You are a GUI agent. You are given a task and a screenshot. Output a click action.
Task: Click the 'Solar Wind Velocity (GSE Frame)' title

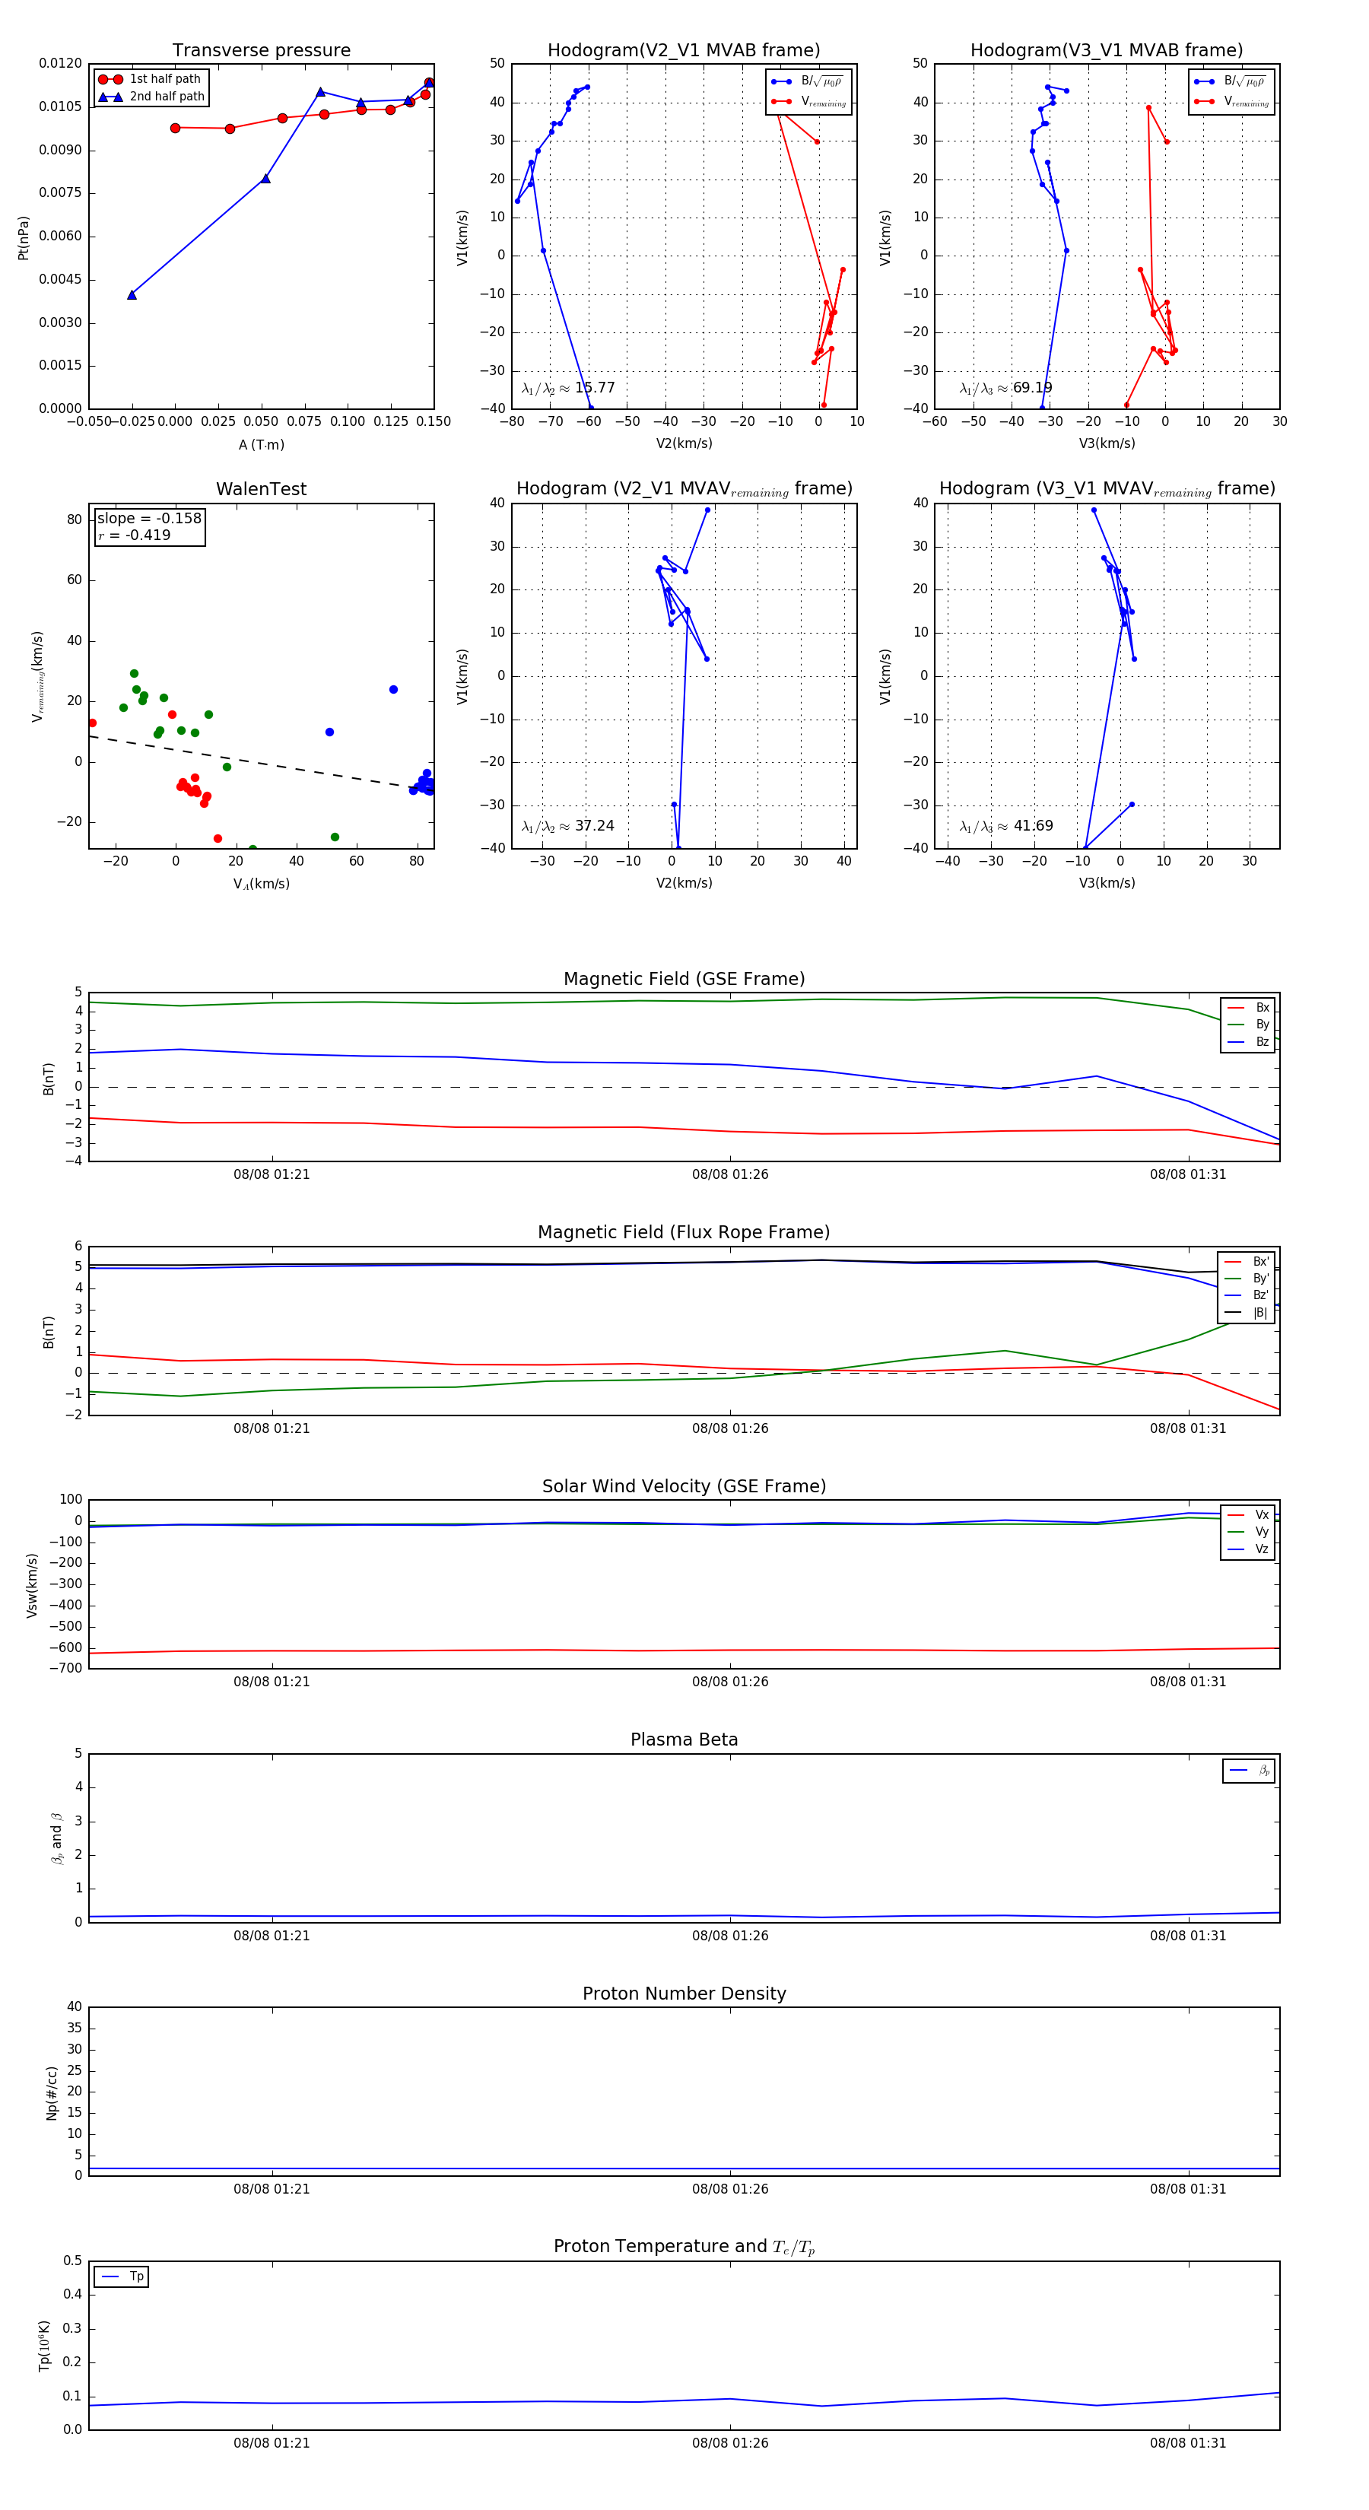(684, 1486)
